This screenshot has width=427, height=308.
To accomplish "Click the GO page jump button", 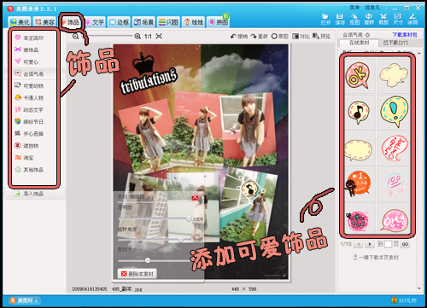I will coord(406,244).
